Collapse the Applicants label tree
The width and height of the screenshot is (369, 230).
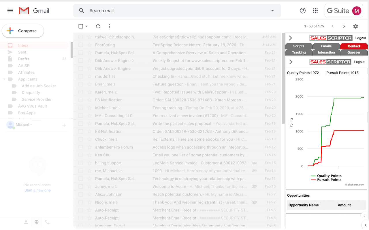coord(4,79)
